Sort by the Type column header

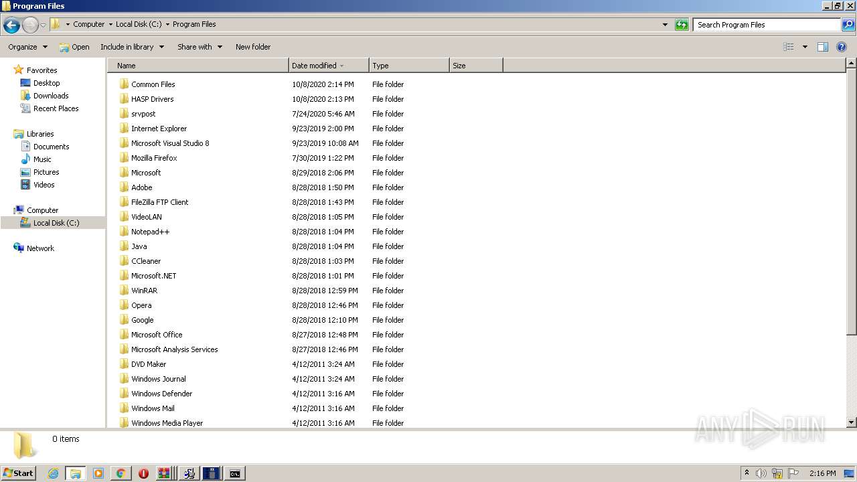tap(409, 66)
